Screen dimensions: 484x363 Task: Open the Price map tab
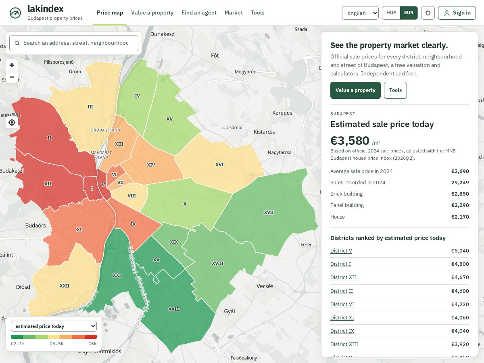[x=110, y=13]
